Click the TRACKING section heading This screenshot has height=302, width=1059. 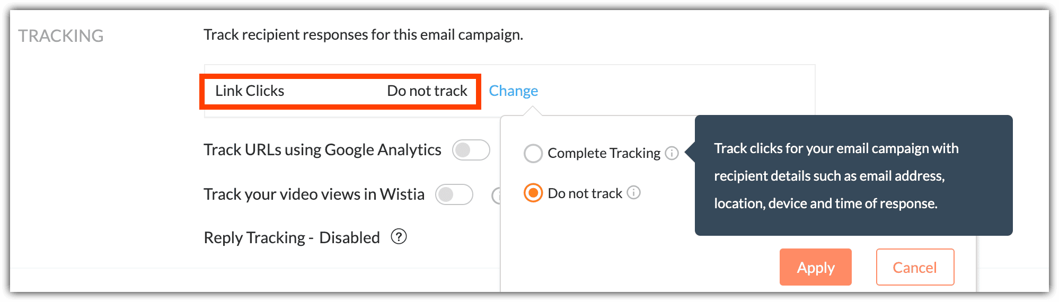pos(61,36)
